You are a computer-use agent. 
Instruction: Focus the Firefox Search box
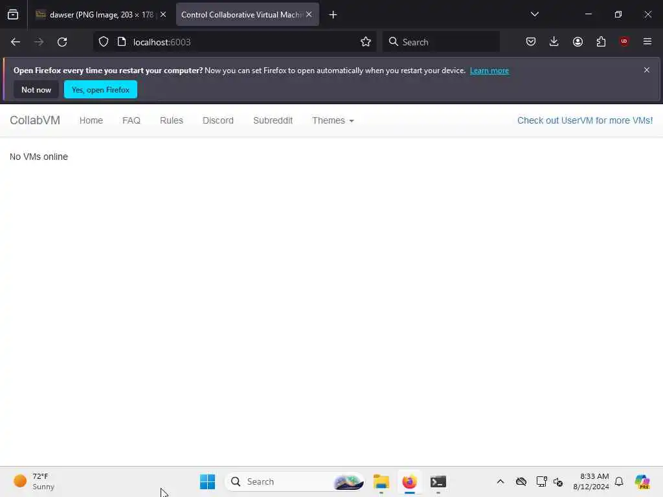441,42
